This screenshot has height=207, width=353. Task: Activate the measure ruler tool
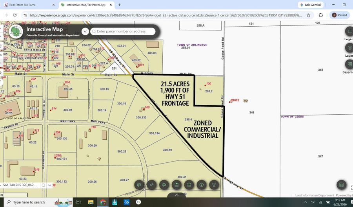coord(152,185)
